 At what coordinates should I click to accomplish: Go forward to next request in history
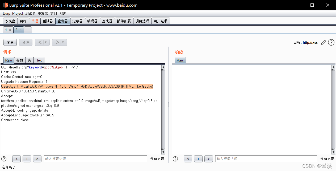57,42
